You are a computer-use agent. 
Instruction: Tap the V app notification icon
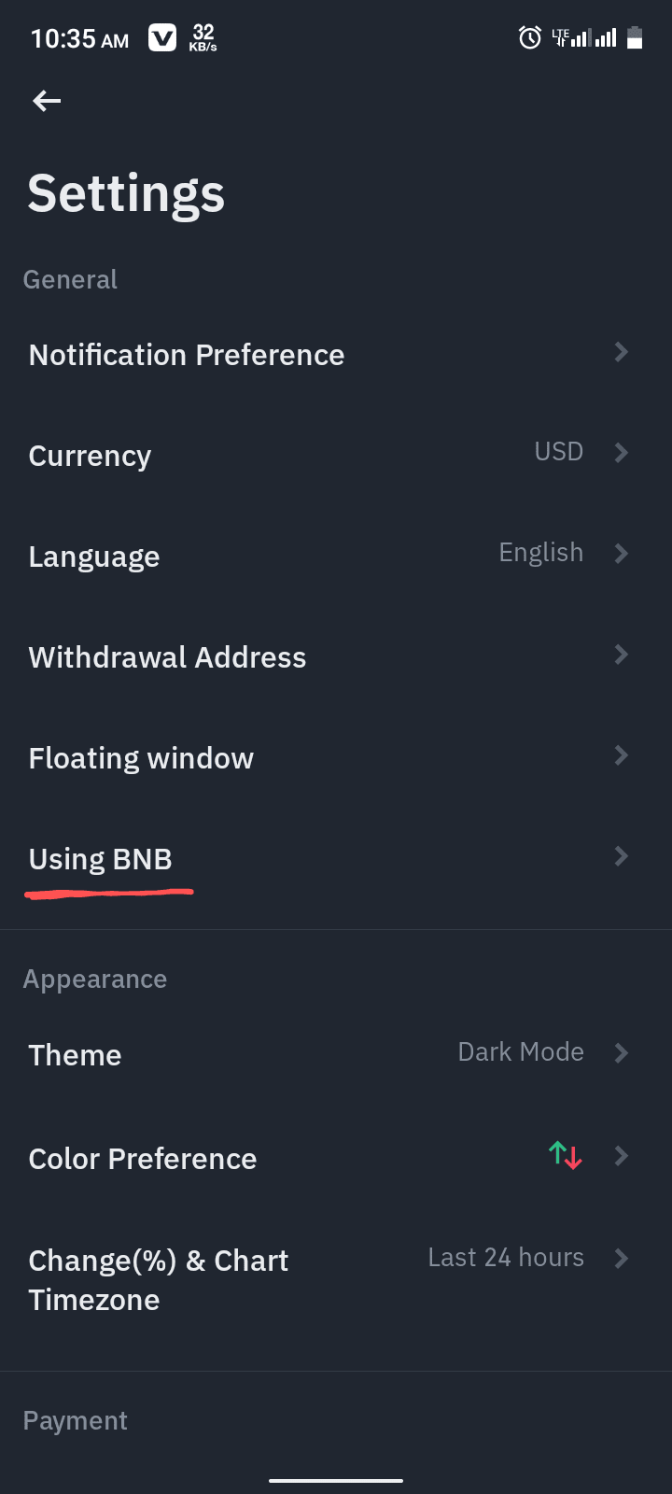(162, 38)
